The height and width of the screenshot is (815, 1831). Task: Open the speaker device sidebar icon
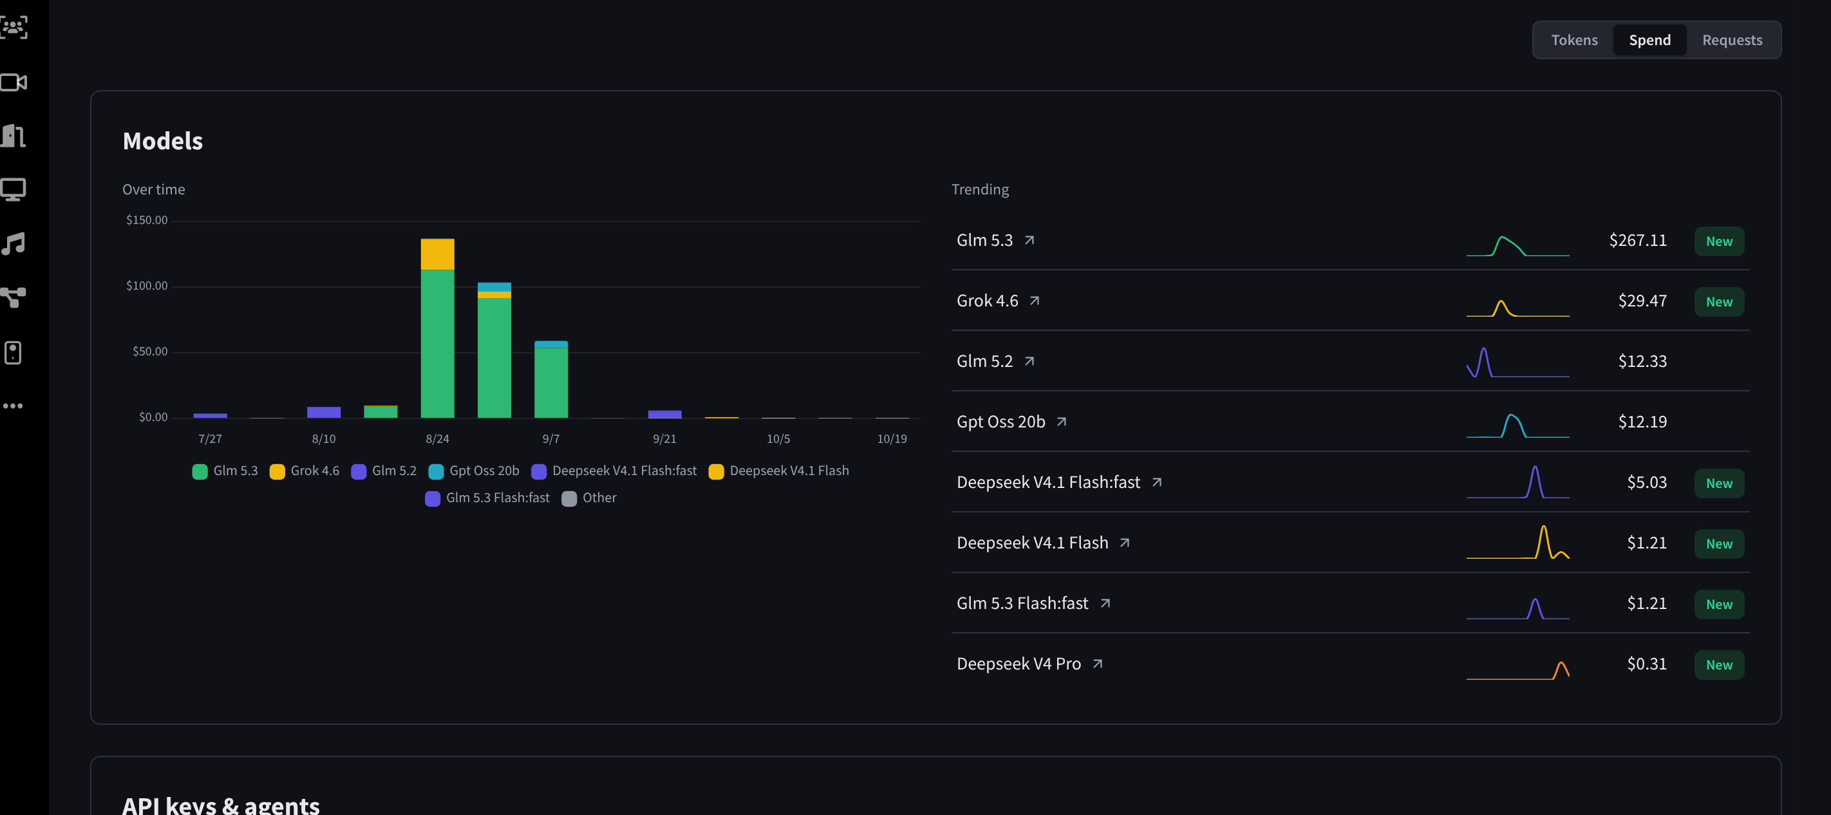tap(14, 352)
